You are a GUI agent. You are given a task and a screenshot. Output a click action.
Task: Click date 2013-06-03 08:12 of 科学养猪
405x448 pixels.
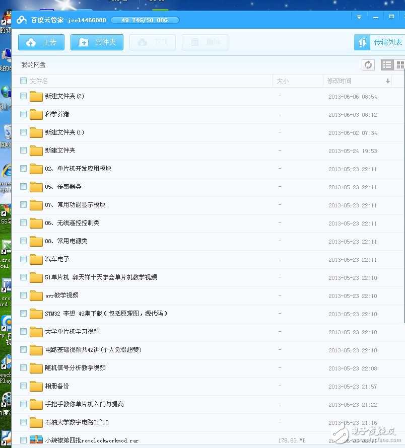353,115
